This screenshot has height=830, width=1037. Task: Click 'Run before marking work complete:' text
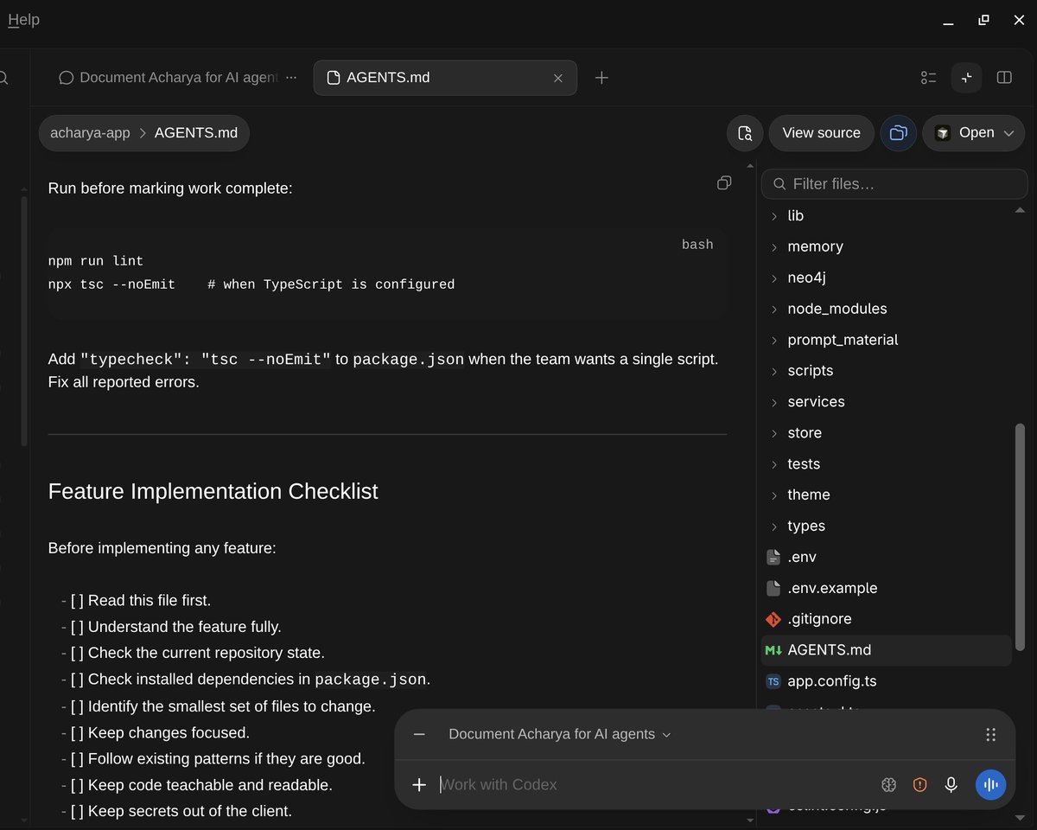(170, 188)
